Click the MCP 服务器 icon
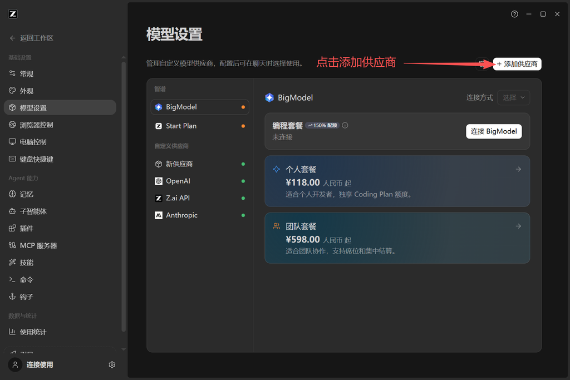The height and width of the screenshot is (380, 570). click(12, 245)
